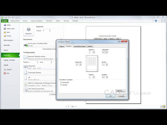Click the save icon in the quick access toolbar
The image size is (167, 125).
tap(6, 17)
